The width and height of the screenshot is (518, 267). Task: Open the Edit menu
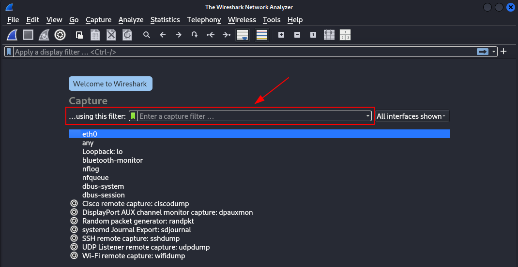[33, 20]
